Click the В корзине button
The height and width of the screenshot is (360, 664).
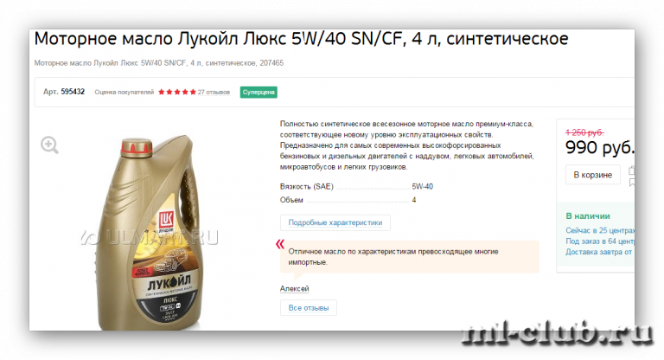593,175
